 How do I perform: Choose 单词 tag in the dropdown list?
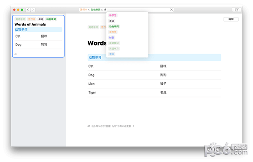112,21
